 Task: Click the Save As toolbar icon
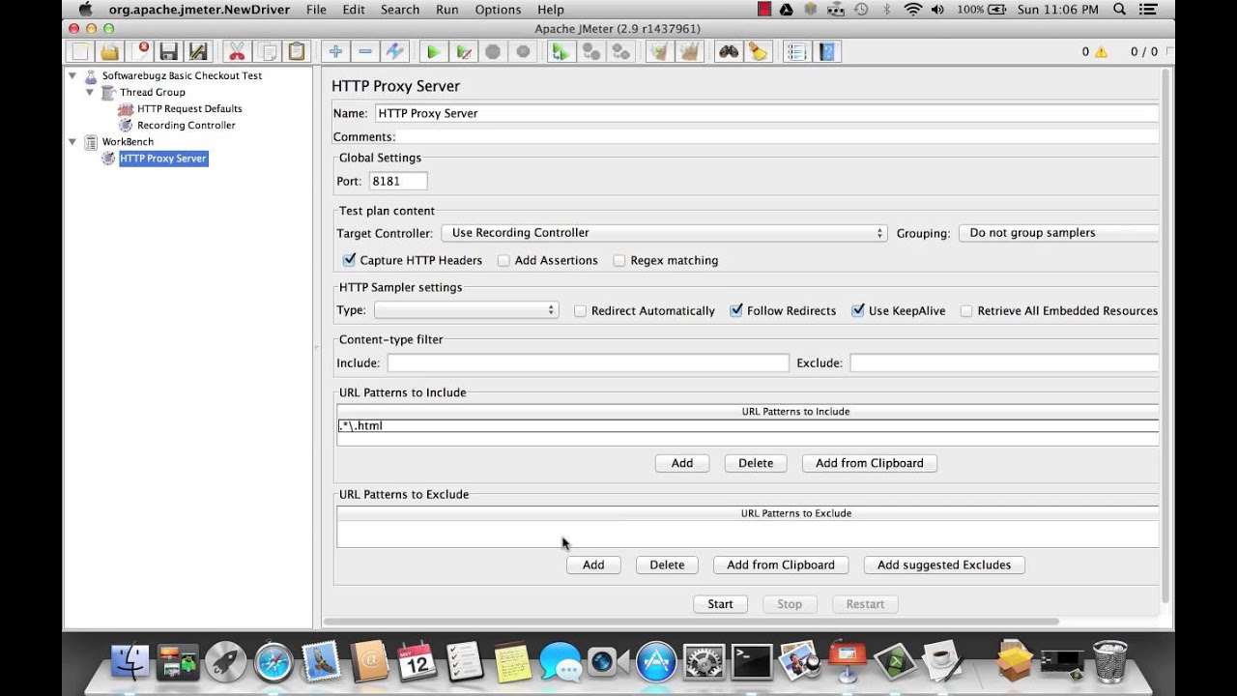tap(198, 52)
